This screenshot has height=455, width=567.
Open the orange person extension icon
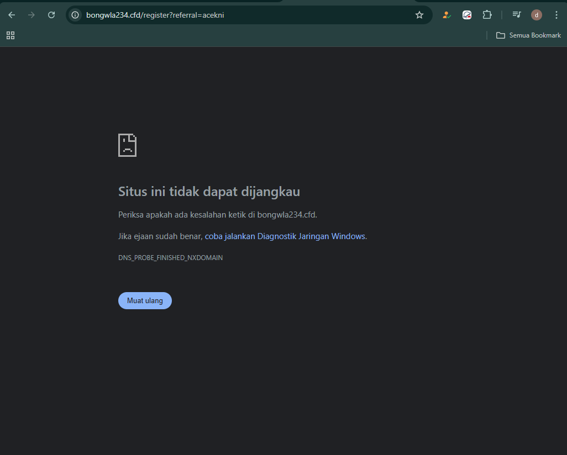click(x=447, y=15)
